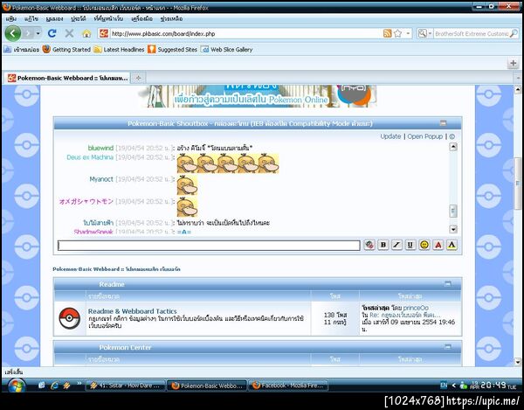Bookmark page with the star icon

[397, 33]
